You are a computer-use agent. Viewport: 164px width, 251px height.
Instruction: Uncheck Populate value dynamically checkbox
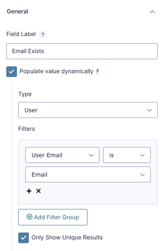(x=12, y=71)
